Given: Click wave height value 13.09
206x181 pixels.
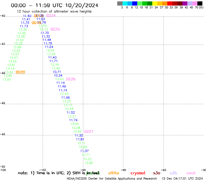Looking at the screenshot, I should click(75, 124).
